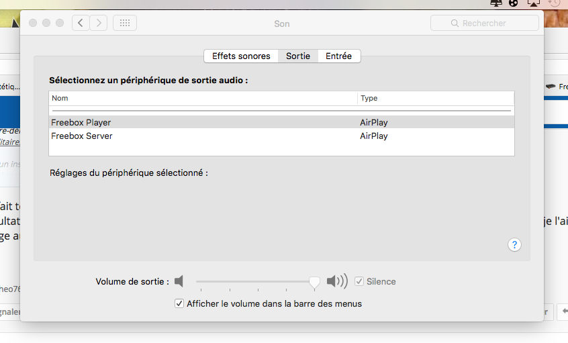
Task: Switch to the Sortie tab
Action: tap(298, 56)
